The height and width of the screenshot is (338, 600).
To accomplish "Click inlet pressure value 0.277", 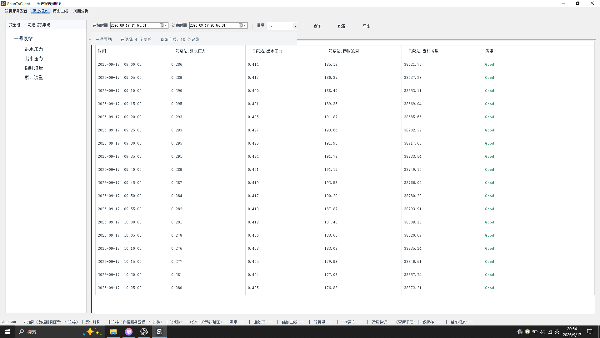I will tap(177, 262).
